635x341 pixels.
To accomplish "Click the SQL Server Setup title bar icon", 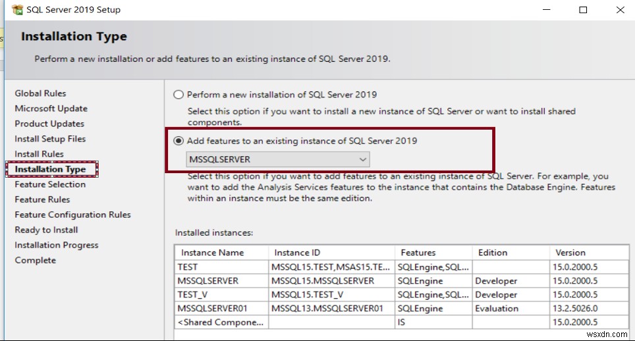I will click(17, 10).
